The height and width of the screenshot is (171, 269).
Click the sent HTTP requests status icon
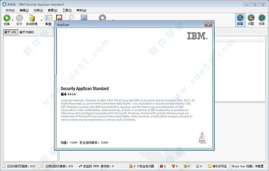pyautogui.click(x=80, y=166)
